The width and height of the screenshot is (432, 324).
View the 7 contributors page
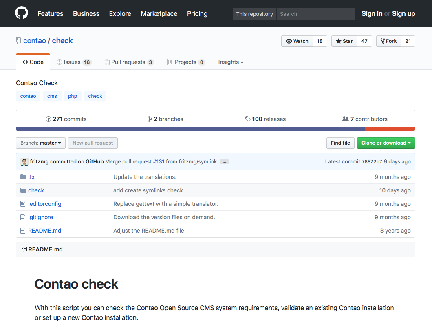coord(365,119)
